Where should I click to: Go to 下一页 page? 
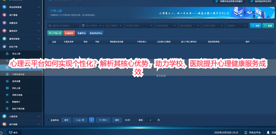[103, 120]
